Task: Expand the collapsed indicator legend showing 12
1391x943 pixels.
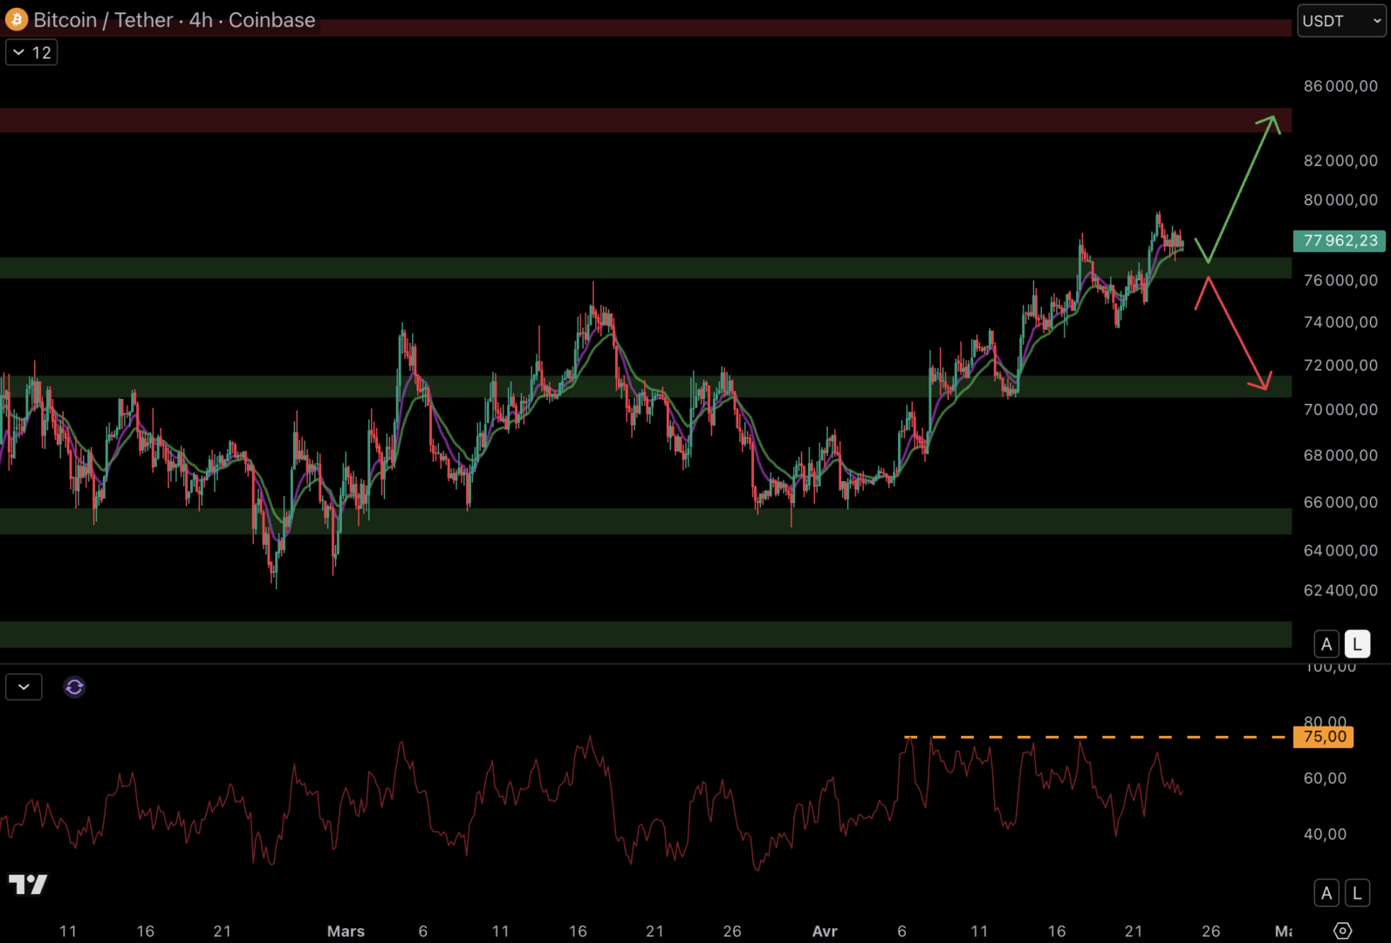Action: pos(31,52)
